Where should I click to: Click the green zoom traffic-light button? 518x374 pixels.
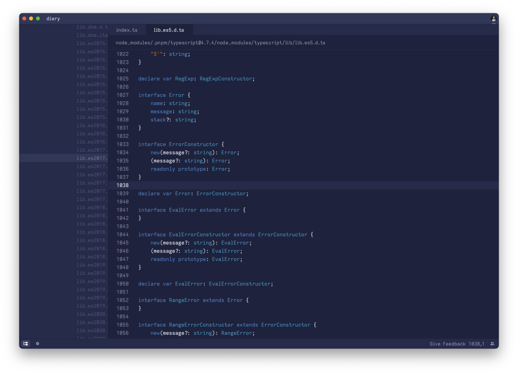[38, 19]
